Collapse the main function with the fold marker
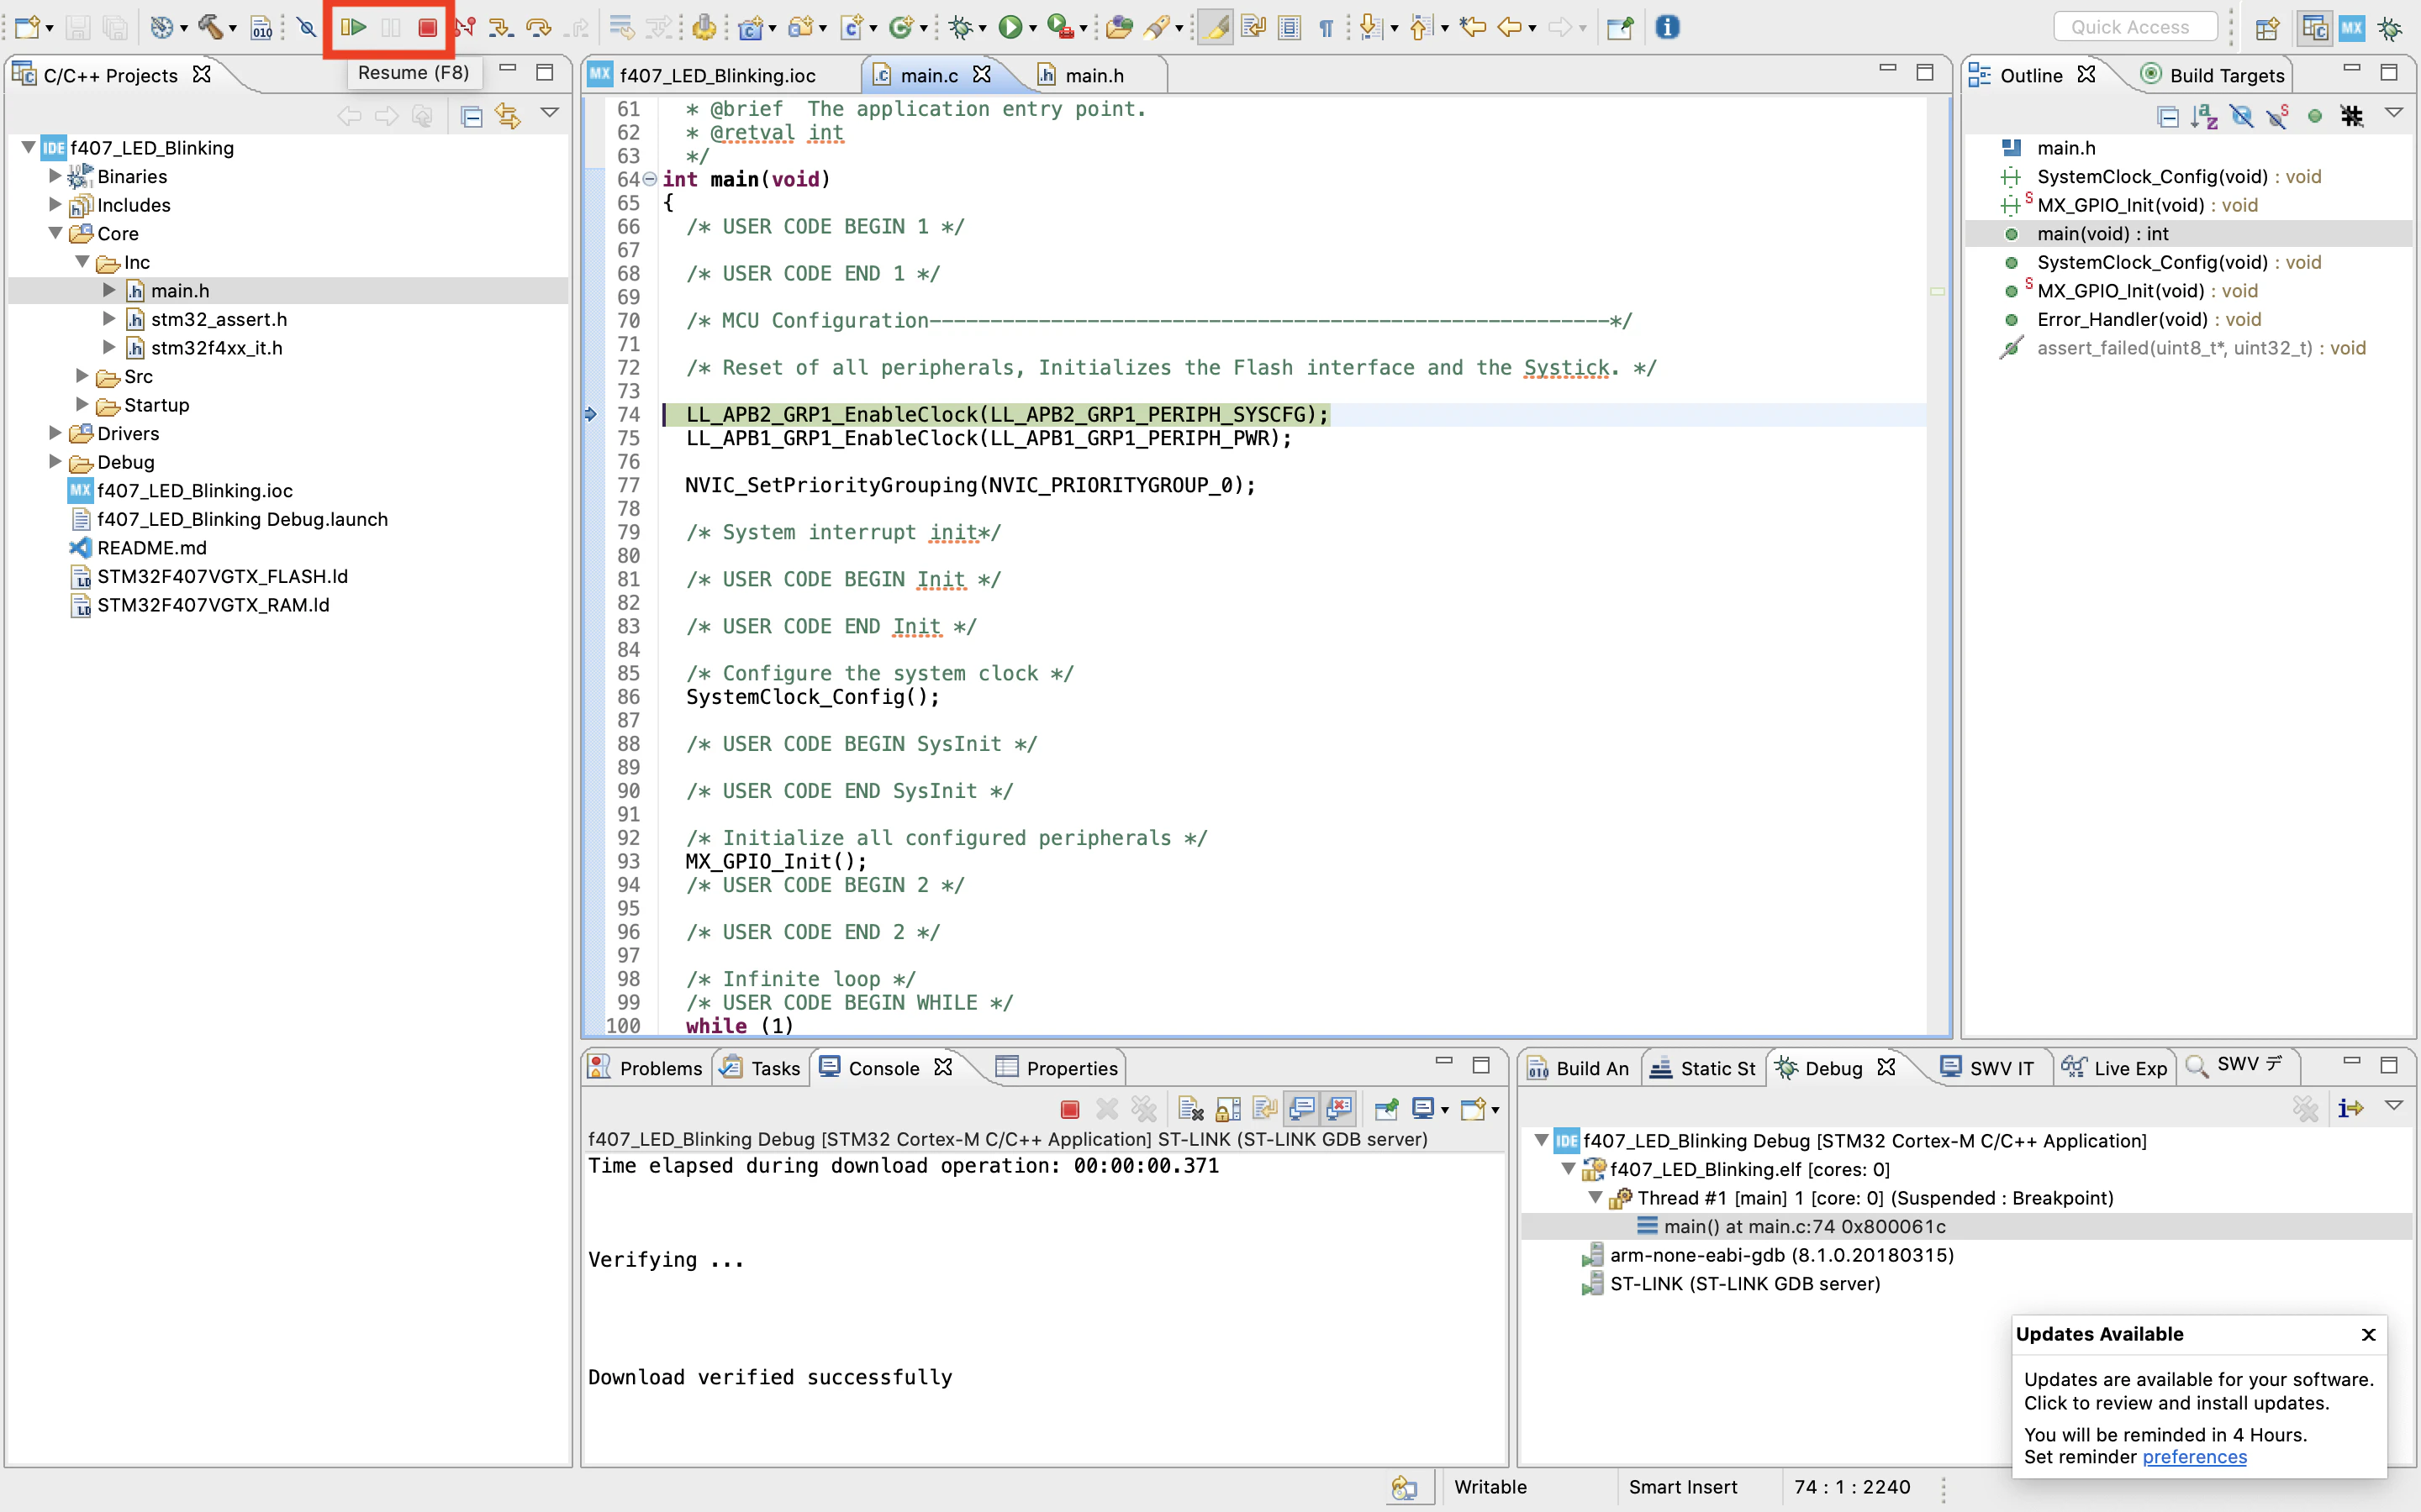Image resolution: width=2421 pixels, height=1512 pixels. [649, 179]
